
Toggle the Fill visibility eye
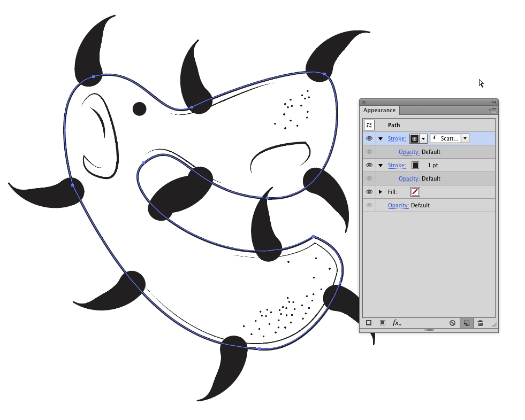coord(369,192)
